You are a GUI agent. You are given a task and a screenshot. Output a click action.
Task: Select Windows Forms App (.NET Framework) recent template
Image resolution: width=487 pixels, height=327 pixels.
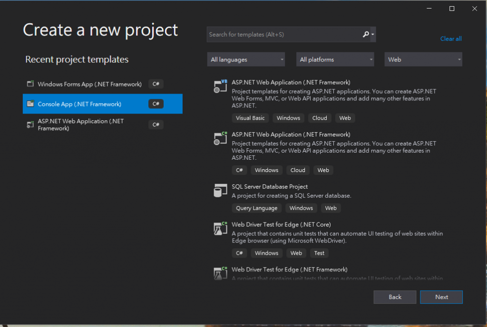click(103, 84)
